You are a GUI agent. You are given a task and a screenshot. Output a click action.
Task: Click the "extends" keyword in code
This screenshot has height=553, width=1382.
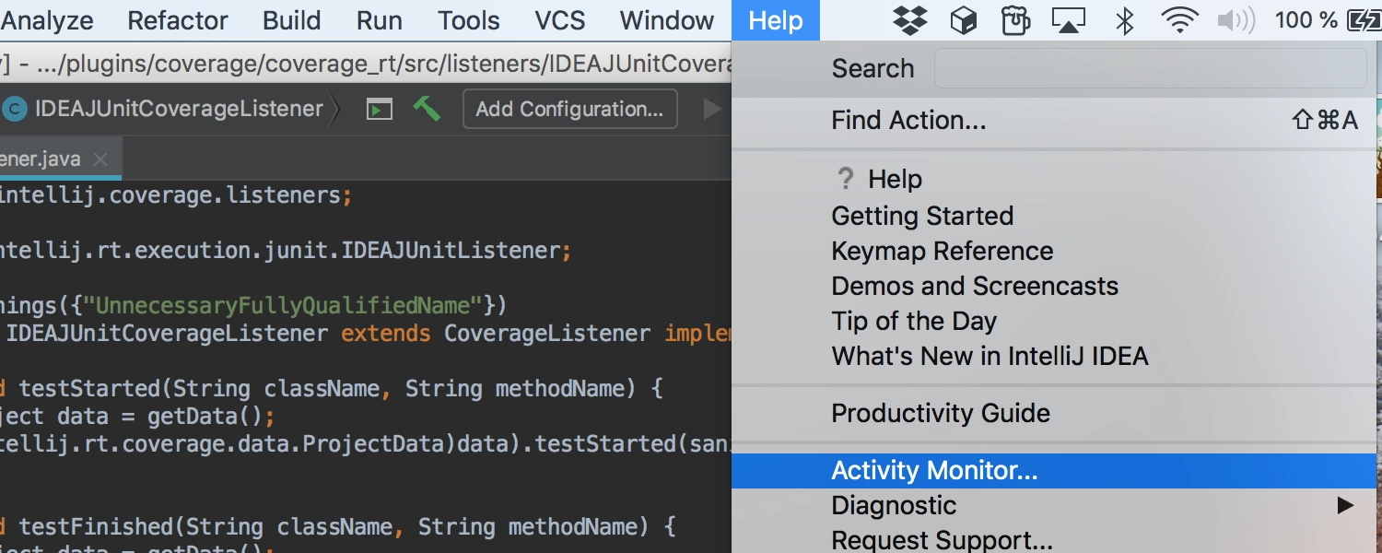(385, 333)
